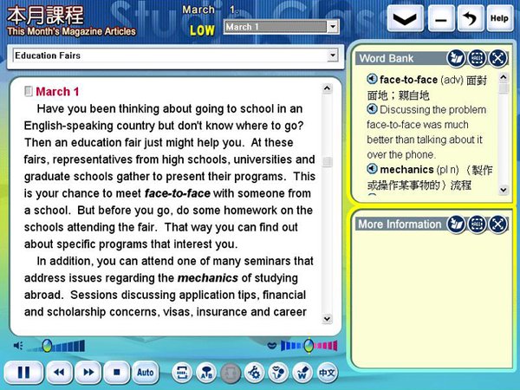This screenshot has width=520, height=390.
Task: Click the greyed-out round toolbar icon
Action: 231,373
